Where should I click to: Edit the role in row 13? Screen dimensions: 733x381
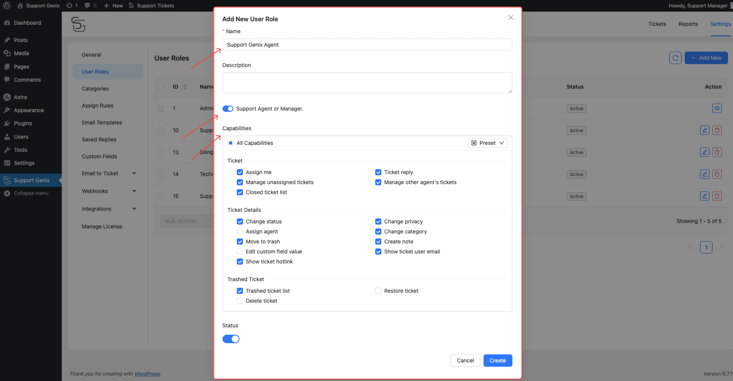pyautogui.click(x=704, y=152)
